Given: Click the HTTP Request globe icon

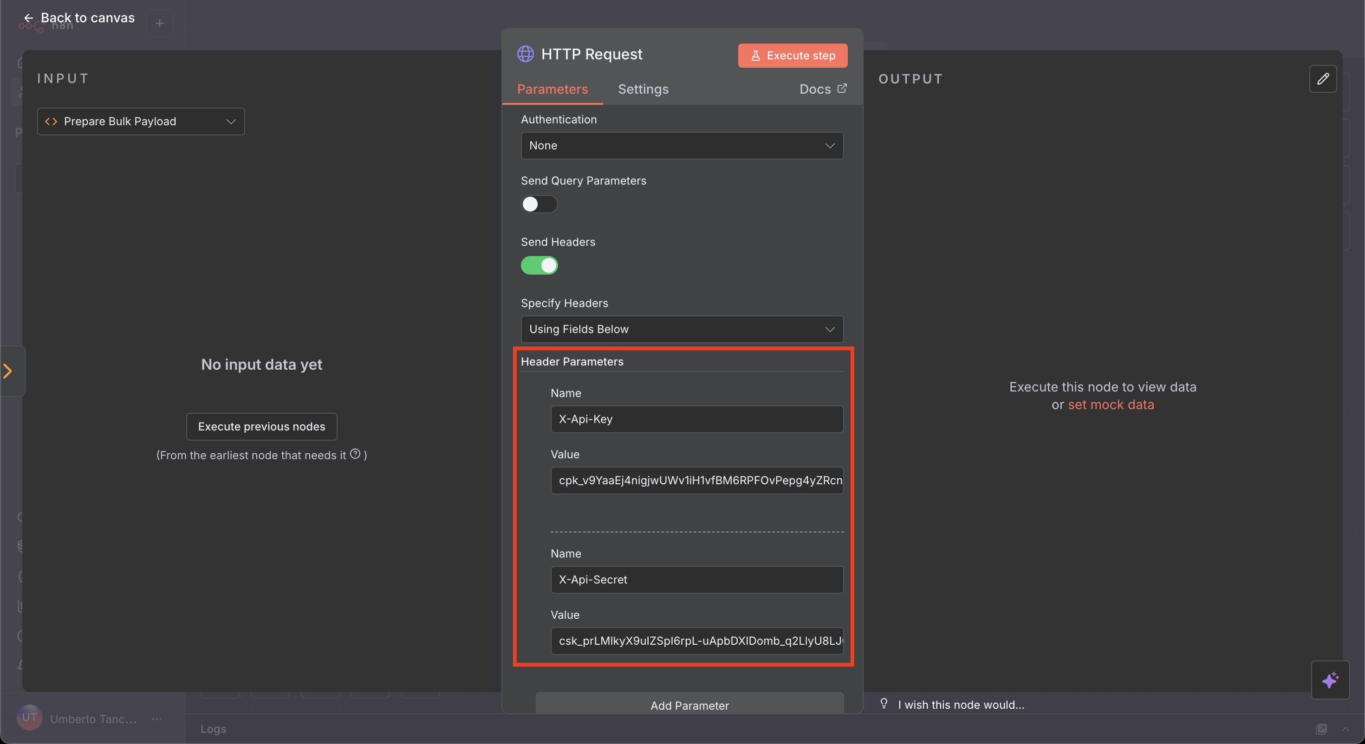Looking at the screenshot, I should (525, 54).
